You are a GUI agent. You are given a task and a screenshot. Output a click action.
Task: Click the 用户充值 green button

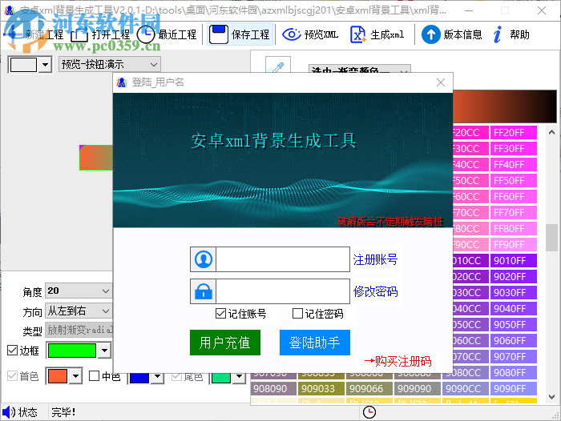click(225, 343)
